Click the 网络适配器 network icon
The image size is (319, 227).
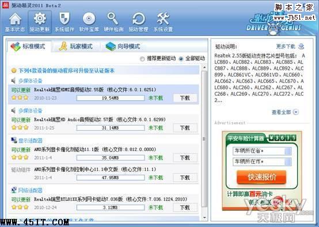[x=14, y=190]
